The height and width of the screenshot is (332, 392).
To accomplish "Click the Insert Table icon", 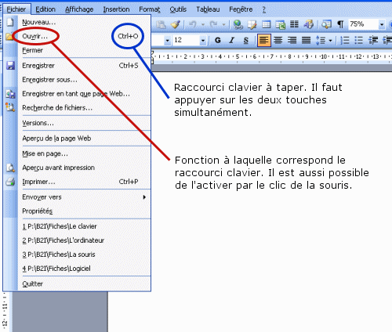I will pyautogui.click(x=266, y=24).
